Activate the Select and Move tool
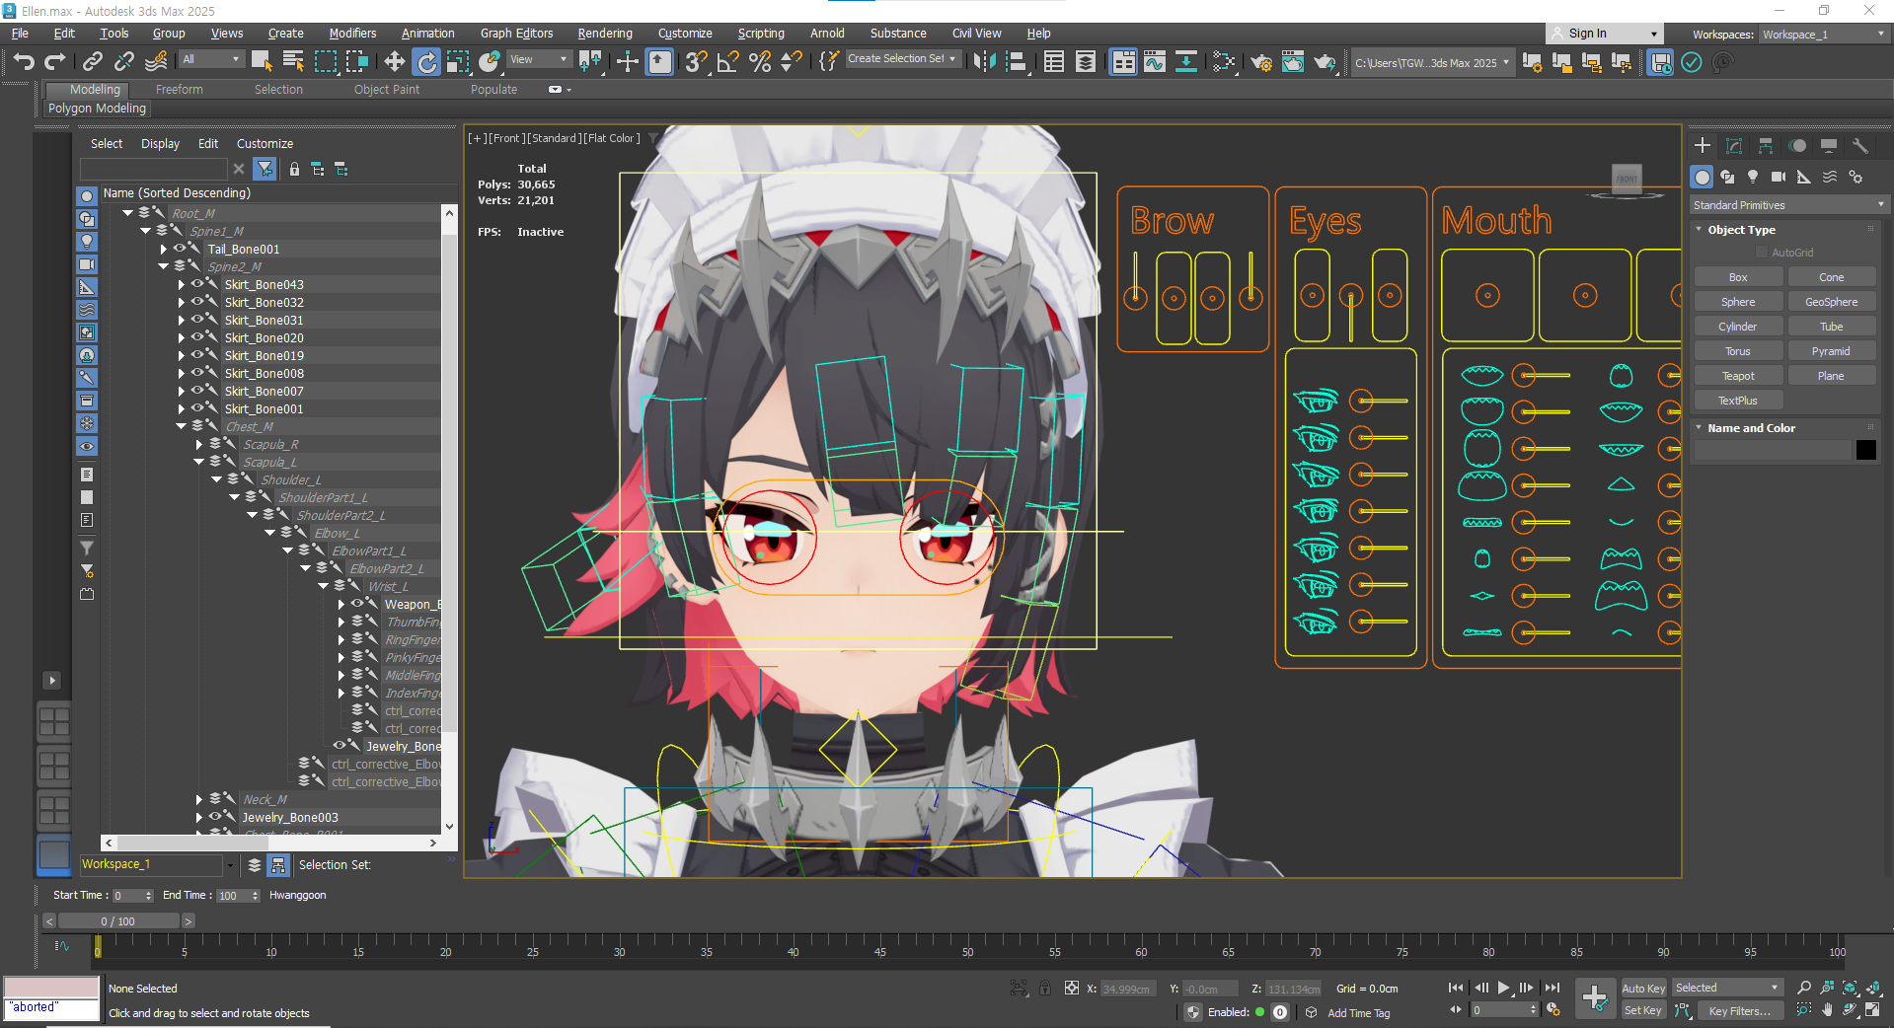1894x1028 pixels. tap(394, 62)
